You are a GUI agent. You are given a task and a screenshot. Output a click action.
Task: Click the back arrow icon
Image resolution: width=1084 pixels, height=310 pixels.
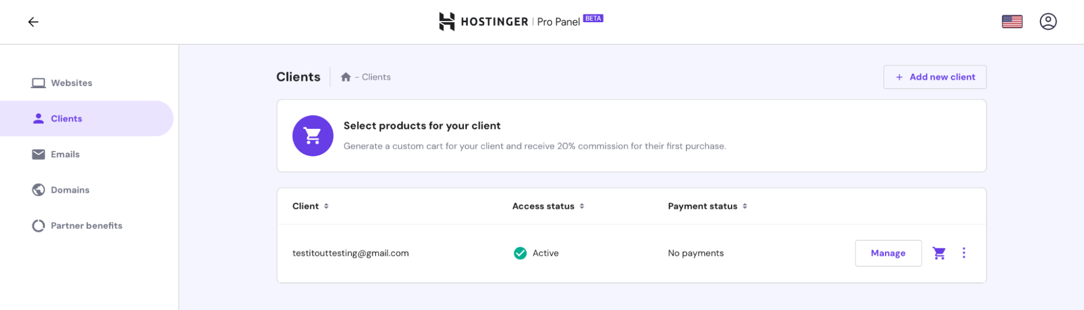tap(33, 22)
